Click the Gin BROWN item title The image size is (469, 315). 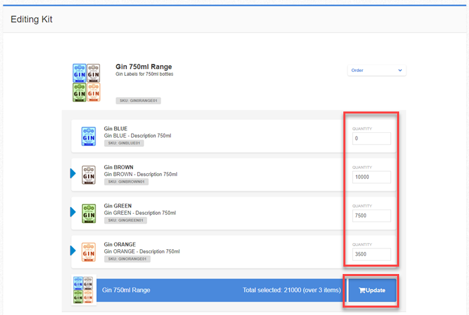click(119, 167)
